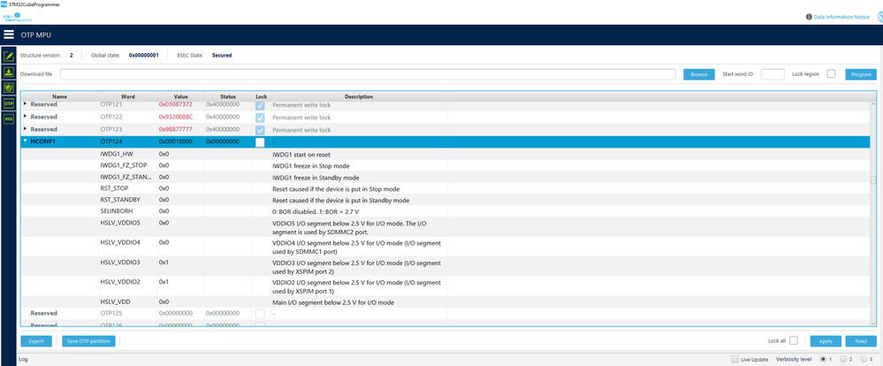883x366 pixels.
Task: Click the Apply button
Action: (x=826, y=340)
